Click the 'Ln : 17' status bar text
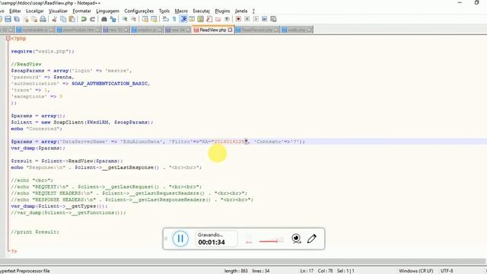Viewport: 487px width, 274px height. tap(307, 271)
